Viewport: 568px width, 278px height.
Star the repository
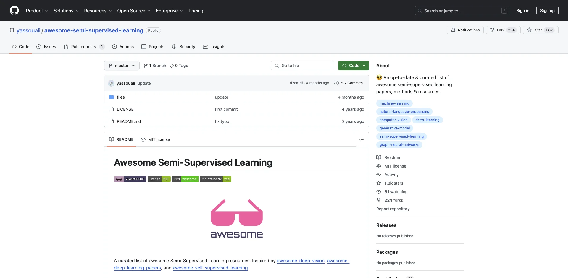541,30
